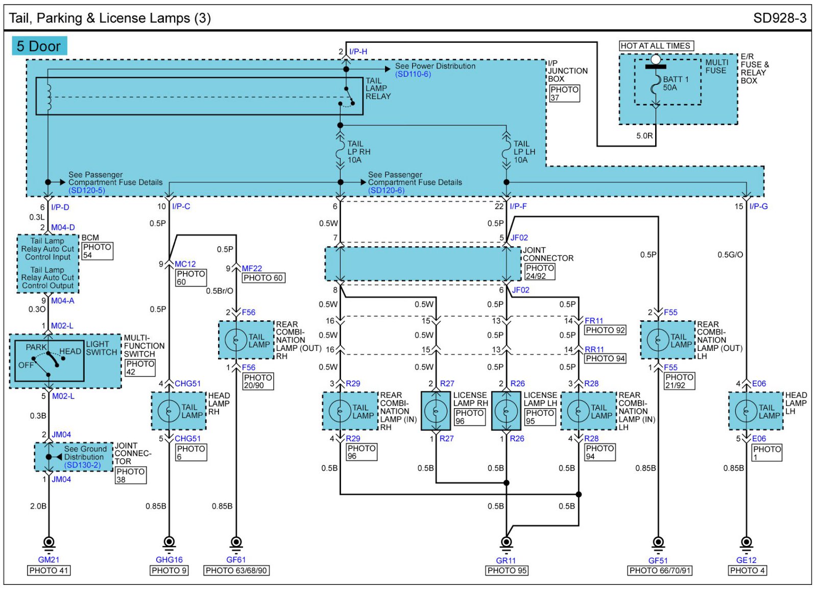Click the GR11 ground point symbol
Screen dimensions: 817x590
[506, 542]
